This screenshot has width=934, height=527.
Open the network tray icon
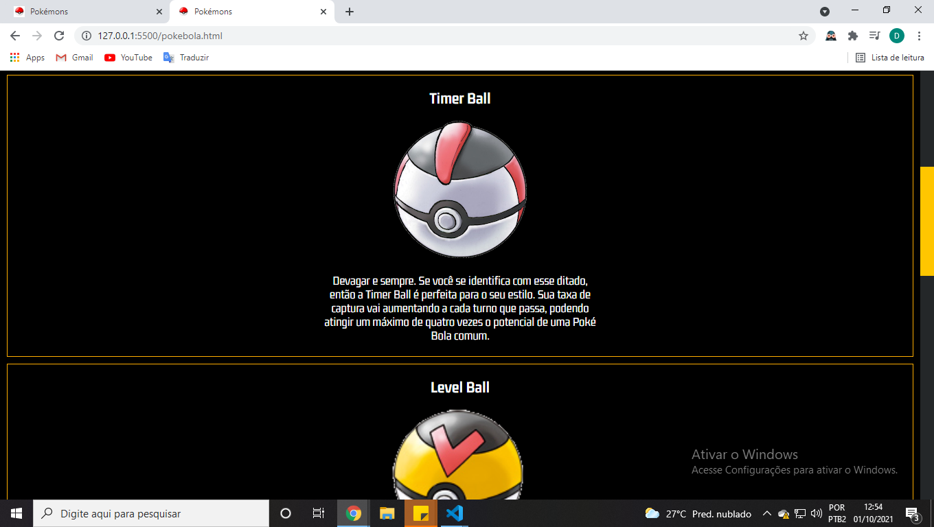pos(800,513)
